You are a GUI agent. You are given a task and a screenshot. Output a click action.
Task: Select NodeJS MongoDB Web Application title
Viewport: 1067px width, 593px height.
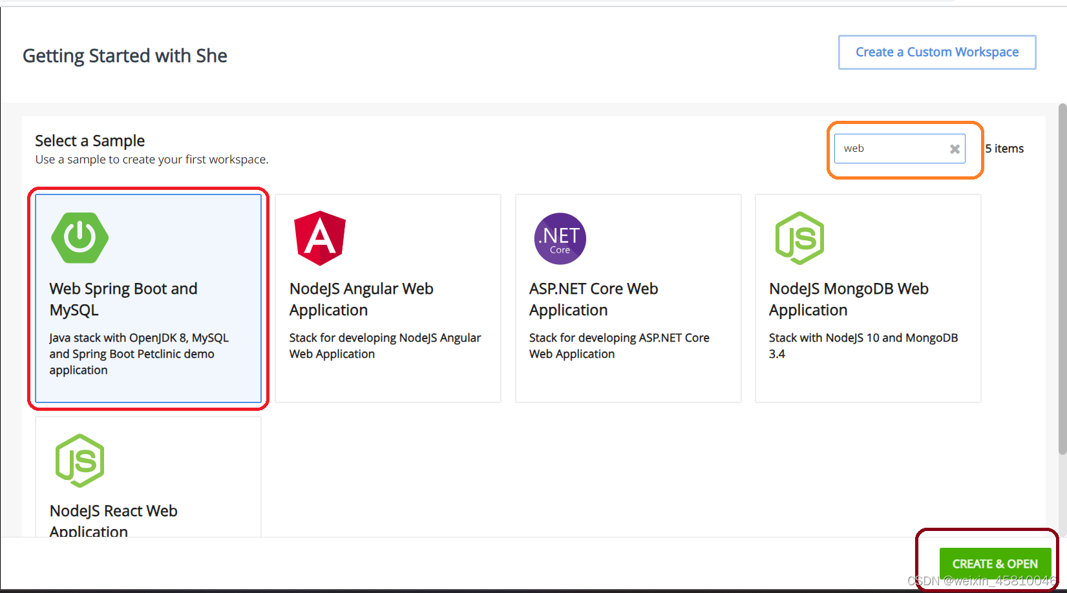[849, 299]
